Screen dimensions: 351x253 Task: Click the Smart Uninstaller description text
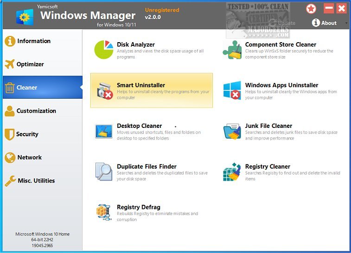163,95
